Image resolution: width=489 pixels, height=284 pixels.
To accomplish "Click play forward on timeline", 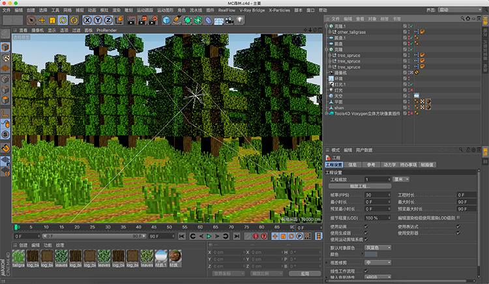I will pyautogui.click(x=209, y=236).
